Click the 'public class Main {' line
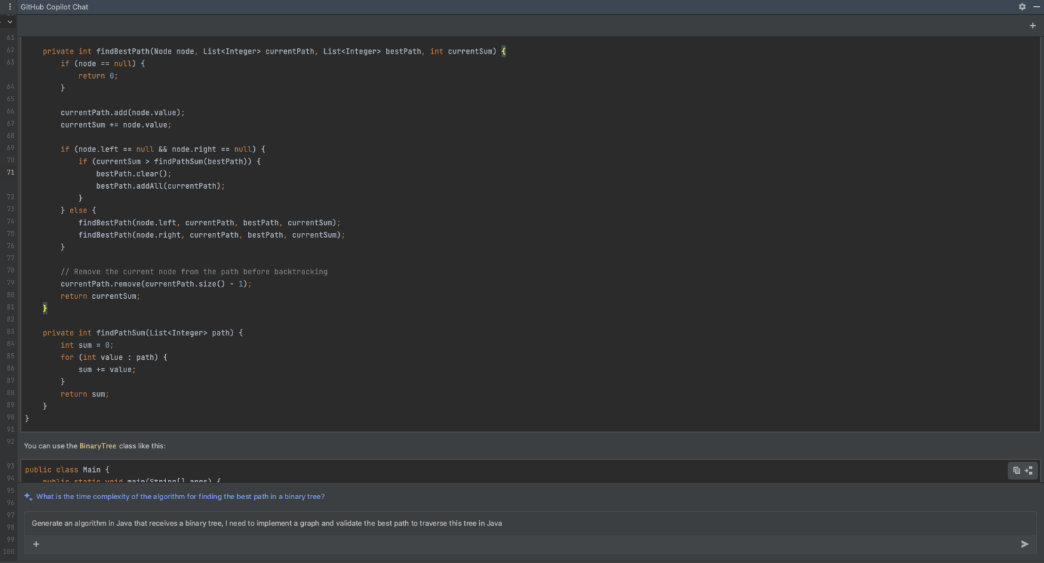Image resolution: width=1044 pixels, height=563 pixels. click(x=67, y=470)
